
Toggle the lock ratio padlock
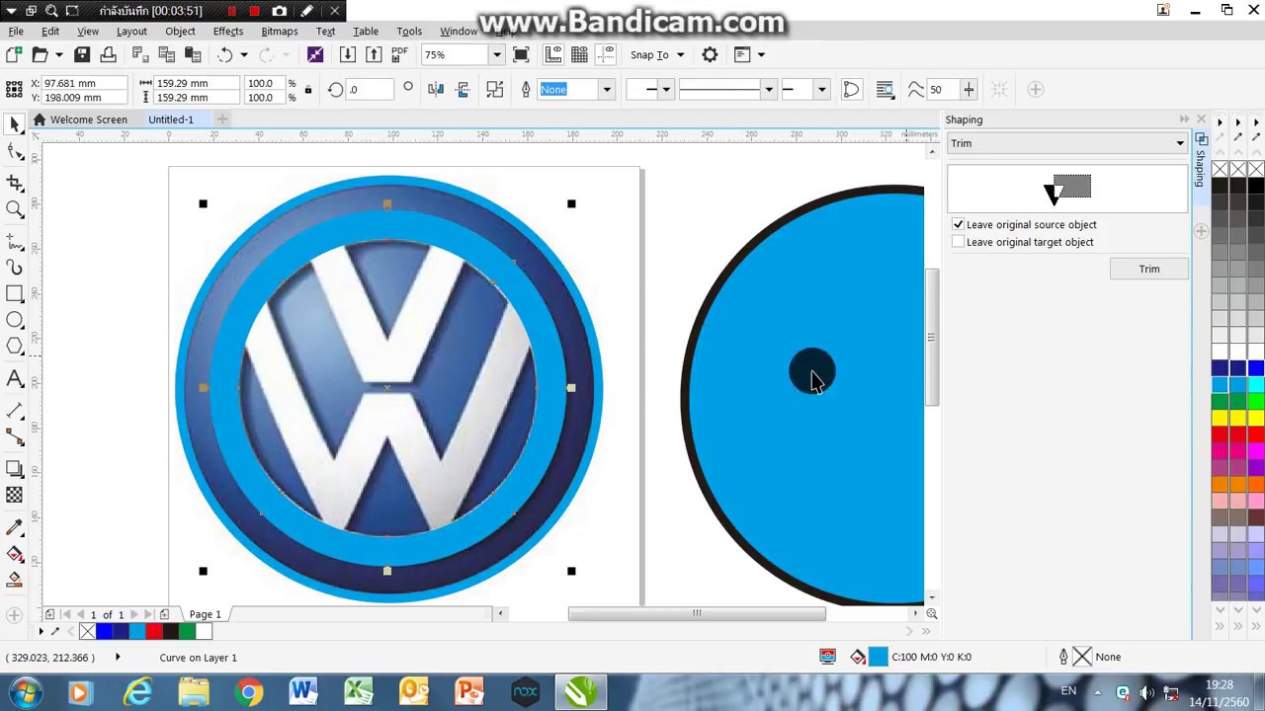coord(307,90)
